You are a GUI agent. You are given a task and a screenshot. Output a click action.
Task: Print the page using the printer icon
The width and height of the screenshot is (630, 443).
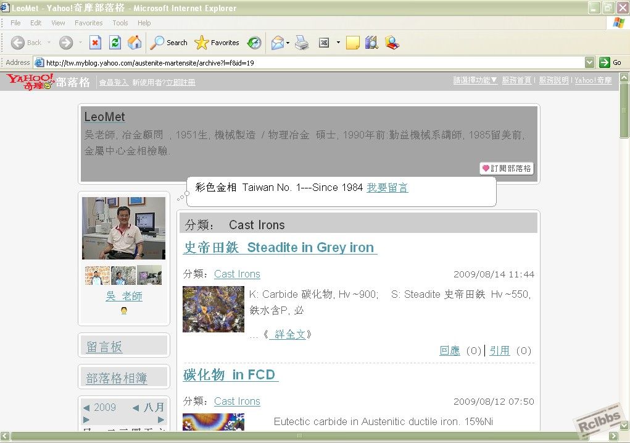tap(302, 43)
